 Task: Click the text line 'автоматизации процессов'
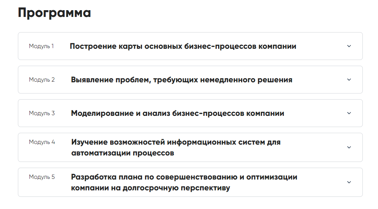tap(123, 153)
